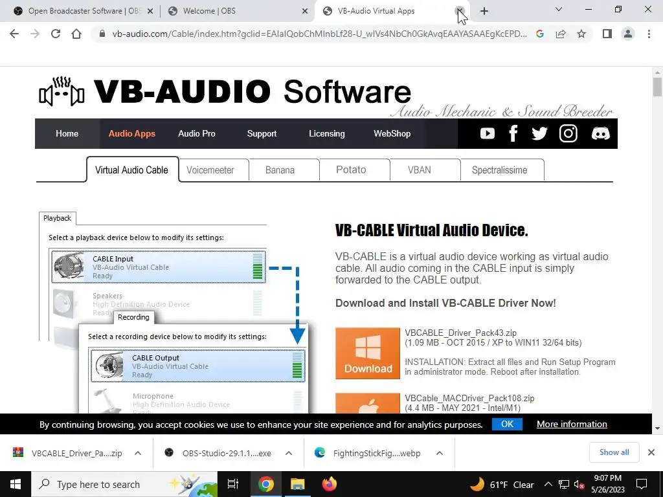
Task: Reload the current page
Action: coord(56,34)
